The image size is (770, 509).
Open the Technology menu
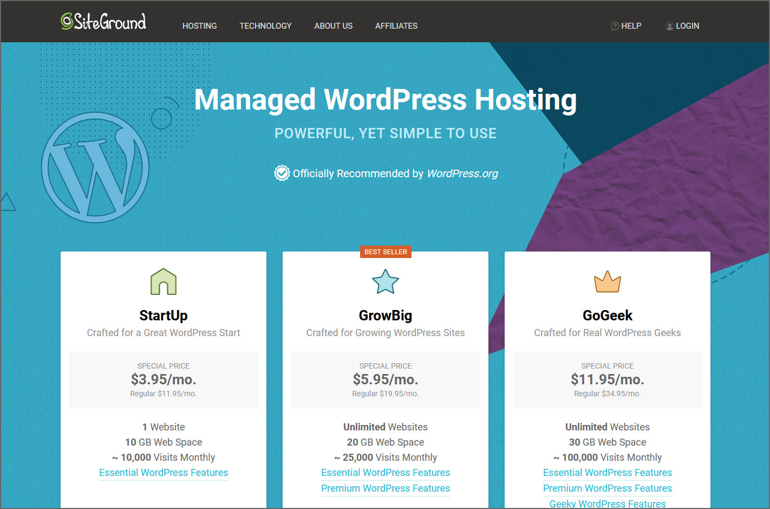265,26
